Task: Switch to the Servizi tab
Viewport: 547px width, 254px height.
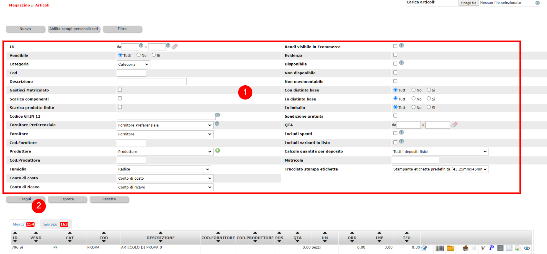Action: pos(56,224)
